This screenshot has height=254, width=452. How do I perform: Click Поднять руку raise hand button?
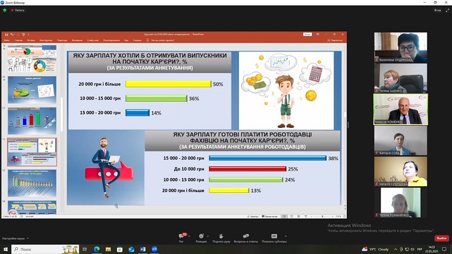(221, 237)
